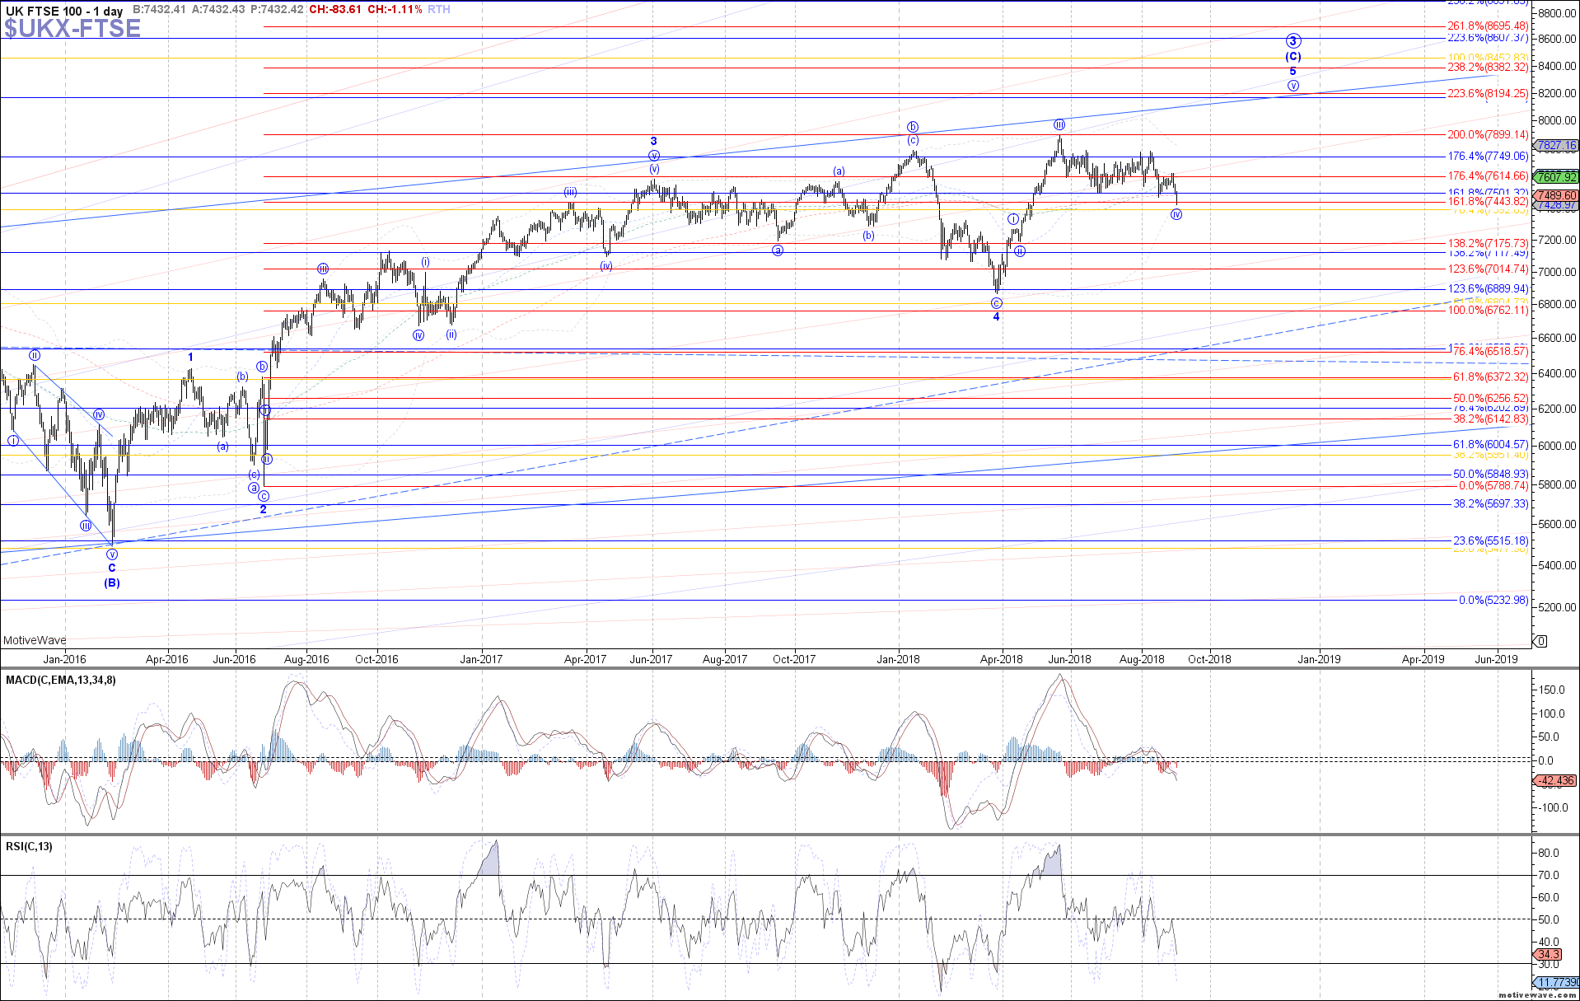Select the 76.4%(6518.57) Fibonacci label
This screenshot has height=1001, width=1580.
coord(1490,352)
